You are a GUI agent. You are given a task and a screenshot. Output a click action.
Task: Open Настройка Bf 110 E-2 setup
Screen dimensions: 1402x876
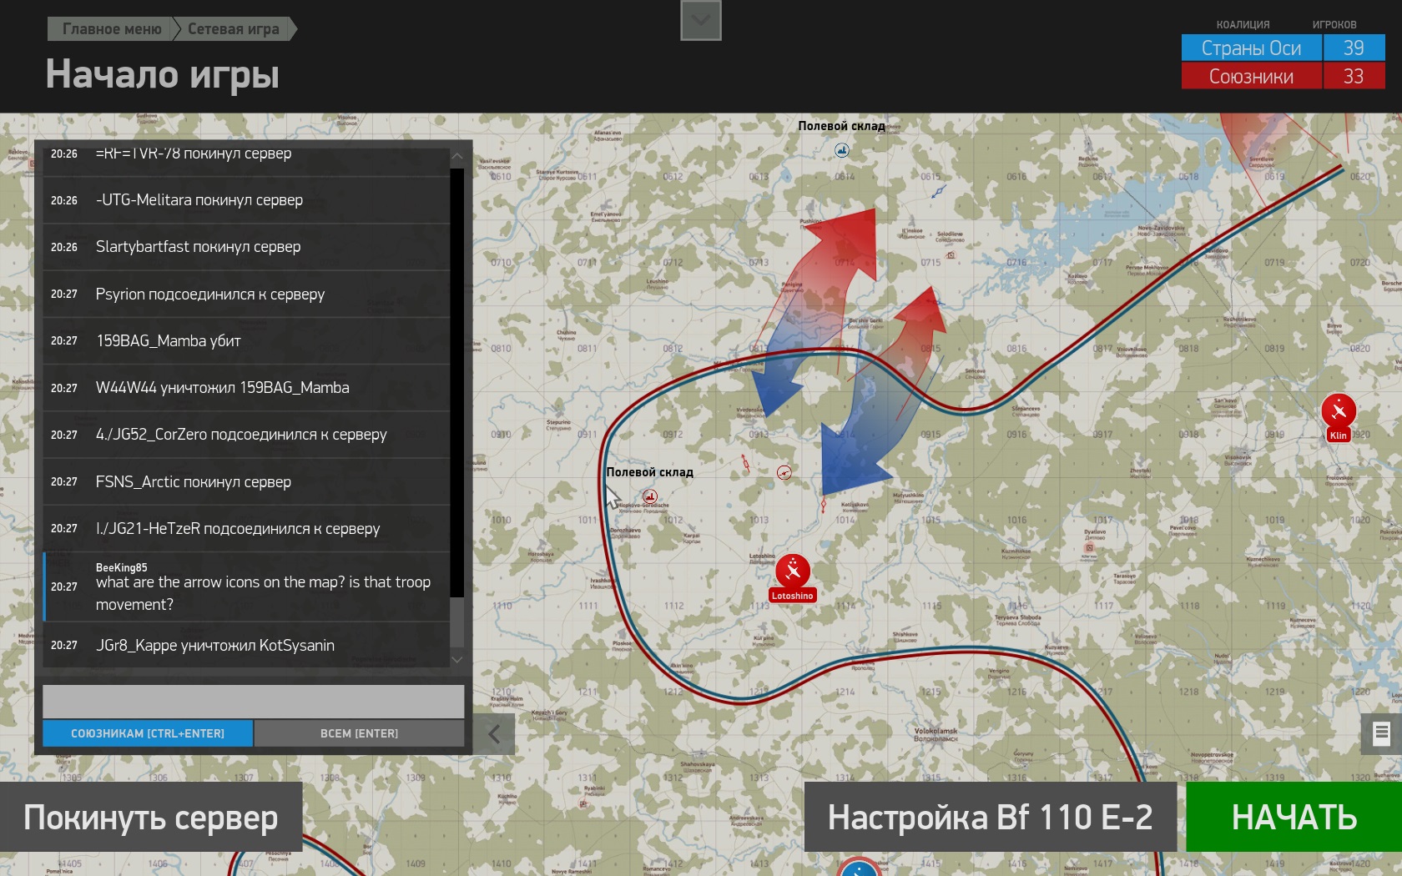click(991, 818)
